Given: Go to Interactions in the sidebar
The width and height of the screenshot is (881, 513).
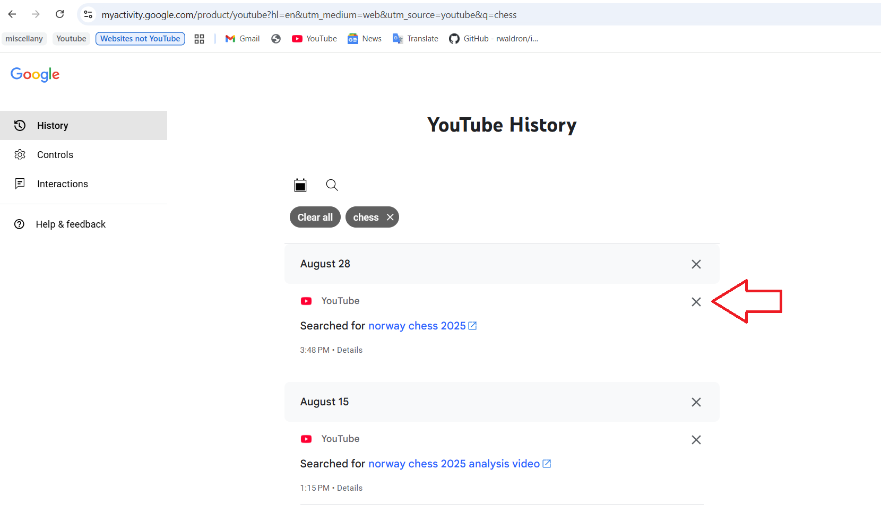Looking at the screenshot, I should point(62,184).
